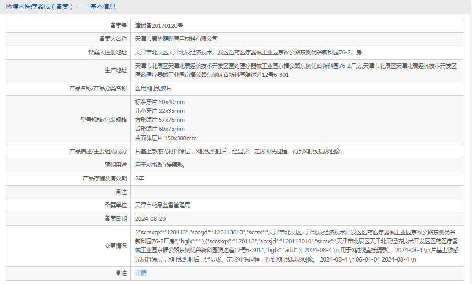Click the 预期用途 row label
472x284 pixels.
(116, 165)
